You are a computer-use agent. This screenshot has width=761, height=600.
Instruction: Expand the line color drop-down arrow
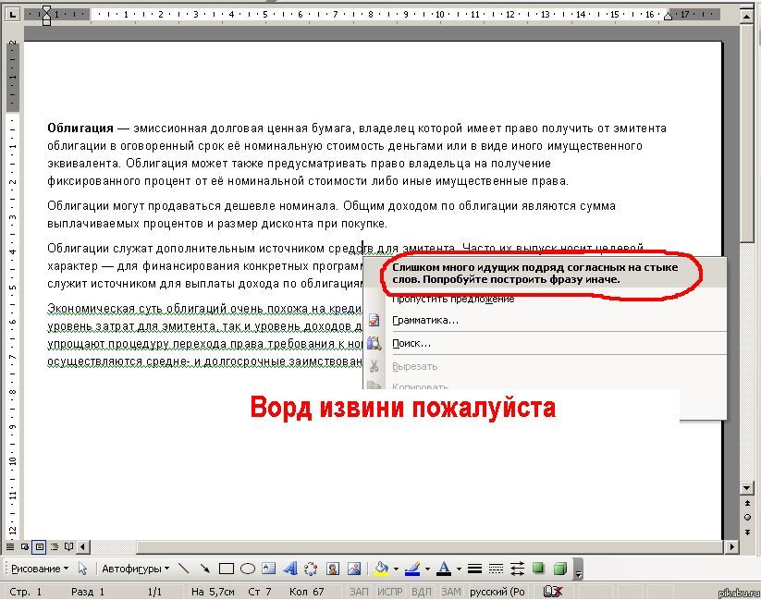tap(427, 569)
